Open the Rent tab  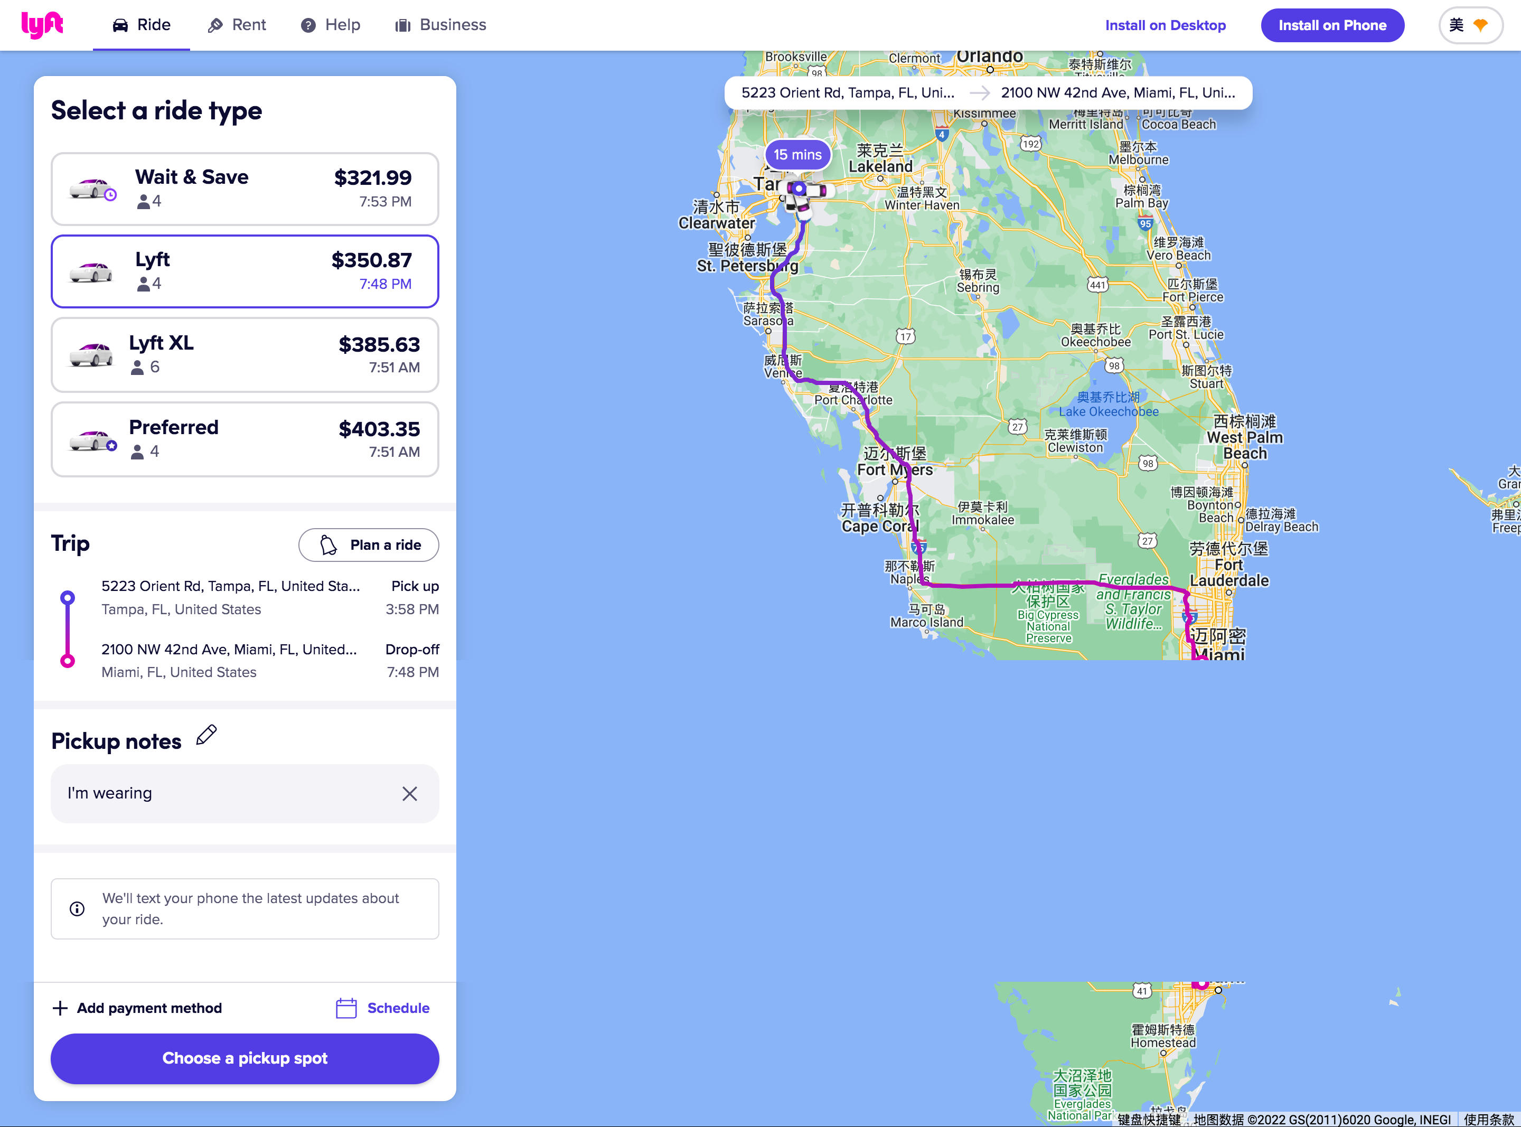(237, 25)
